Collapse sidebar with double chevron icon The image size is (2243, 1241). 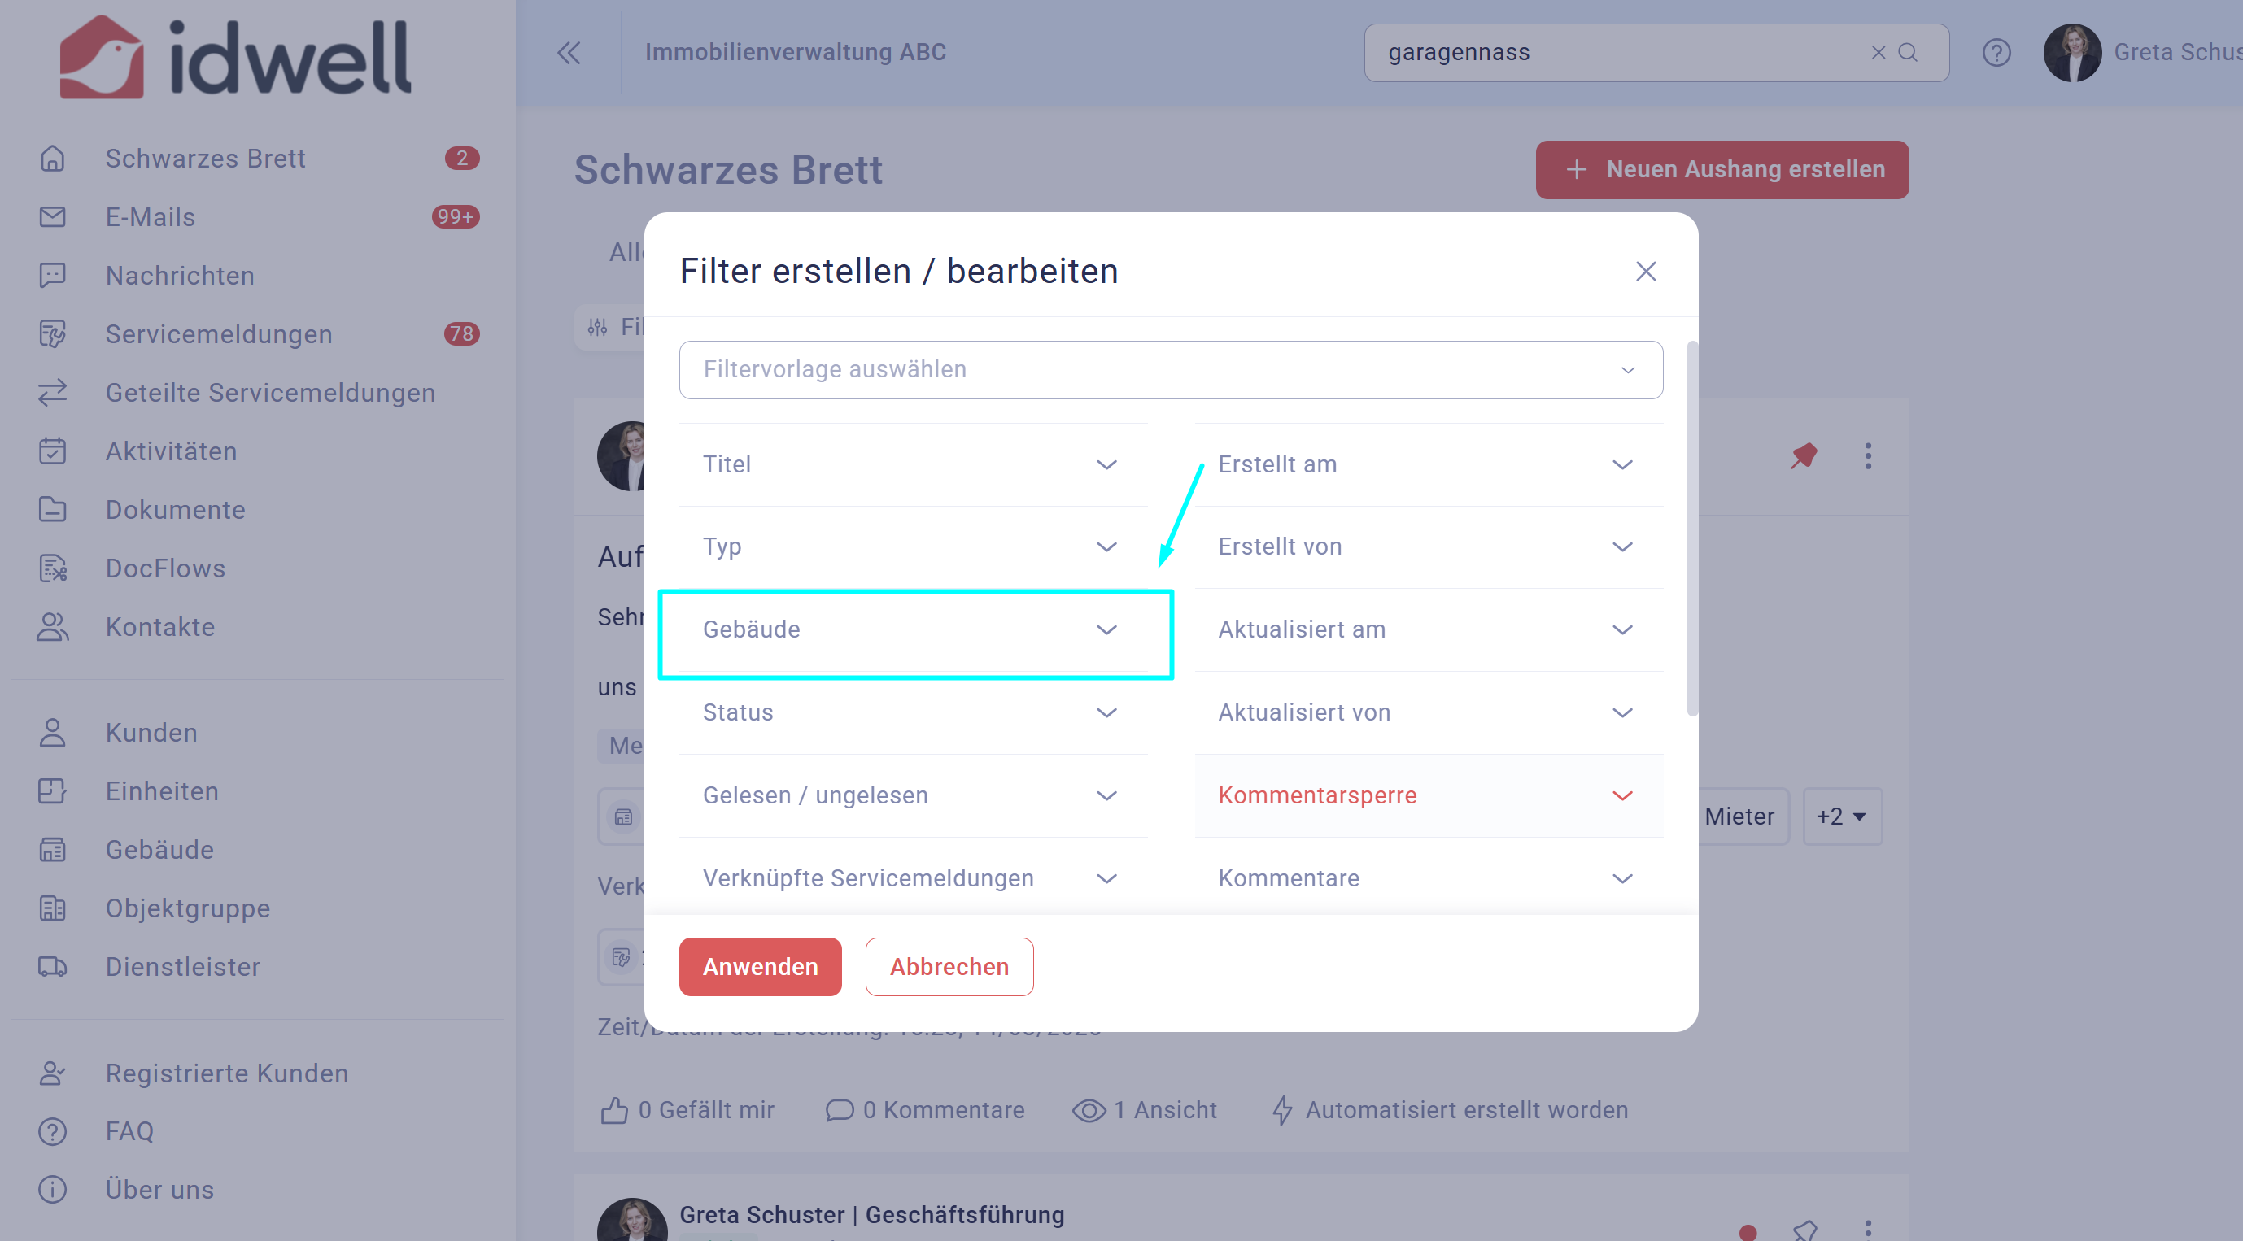click(x=569, y=53)
